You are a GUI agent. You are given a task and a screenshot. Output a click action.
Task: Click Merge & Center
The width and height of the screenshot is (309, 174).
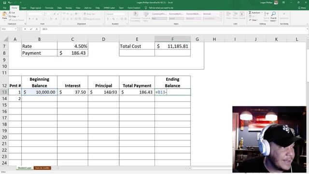tap(92, 19)
